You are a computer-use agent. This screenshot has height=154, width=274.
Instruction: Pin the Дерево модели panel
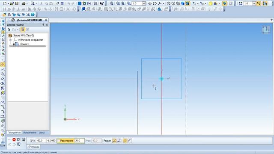coord(43,25)
